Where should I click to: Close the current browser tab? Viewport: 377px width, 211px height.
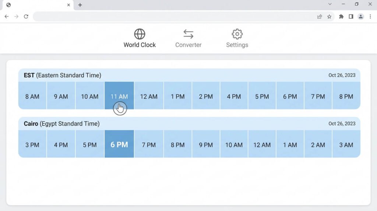point(68,5)
